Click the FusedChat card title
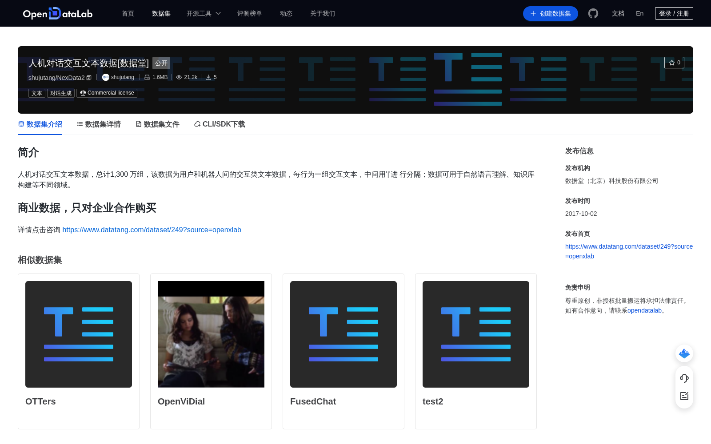The width and height of the screenshot is (711, 444). pos(313,401)
